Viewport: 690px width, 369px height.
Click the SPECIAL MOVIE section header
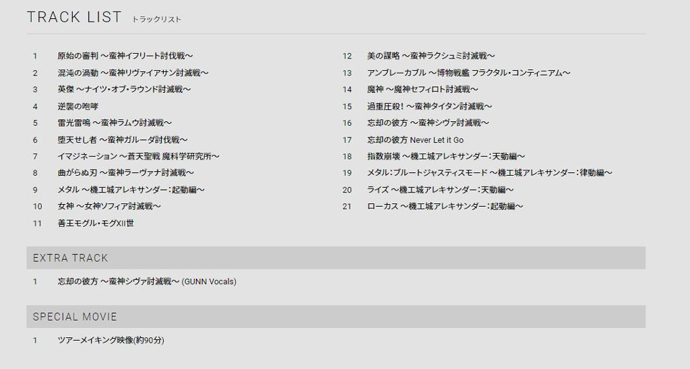click(336, 316)
